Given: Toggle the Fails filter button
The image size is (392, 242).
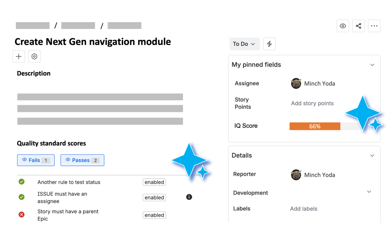Looking at the screenshot, I should [36, 160].
